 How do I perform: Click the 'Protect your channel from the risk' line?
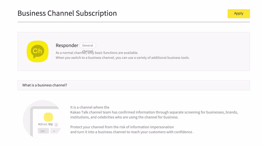point(122,127)
